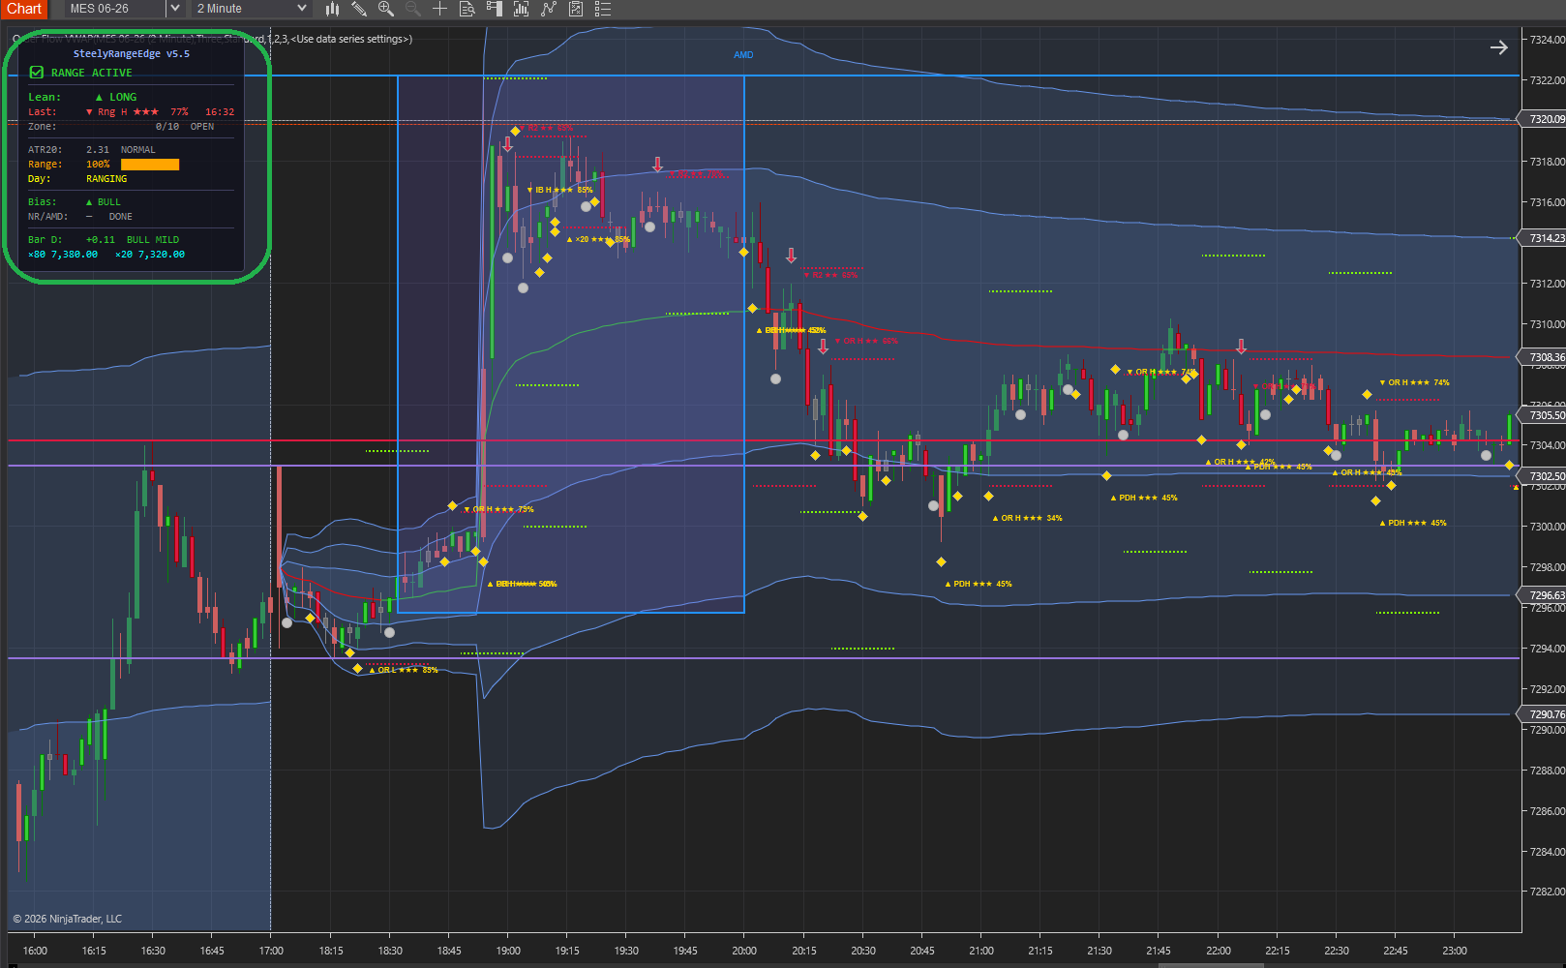Click the right arrow to latest bar
1566x968 pixels.
click(x=1498, y=47)
